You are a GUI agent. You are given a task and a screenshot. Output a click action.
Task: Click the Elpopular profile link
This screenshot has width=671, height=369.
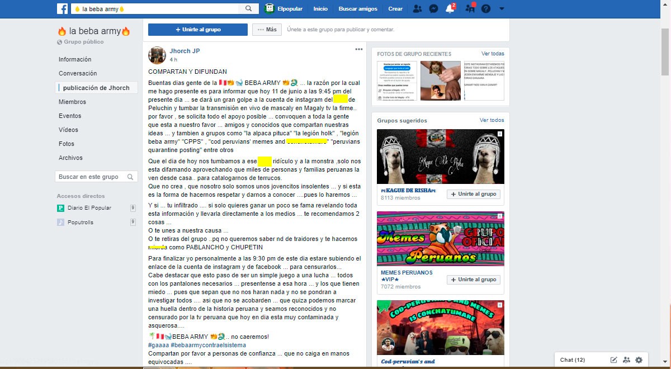[290, 9]
